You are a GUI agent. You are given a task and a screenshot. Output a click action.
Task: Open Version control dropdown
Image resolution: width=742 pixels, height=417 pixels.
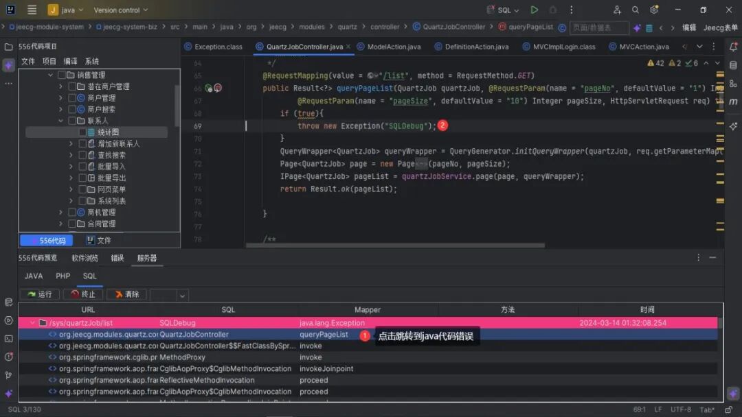(x=121, y=10)
